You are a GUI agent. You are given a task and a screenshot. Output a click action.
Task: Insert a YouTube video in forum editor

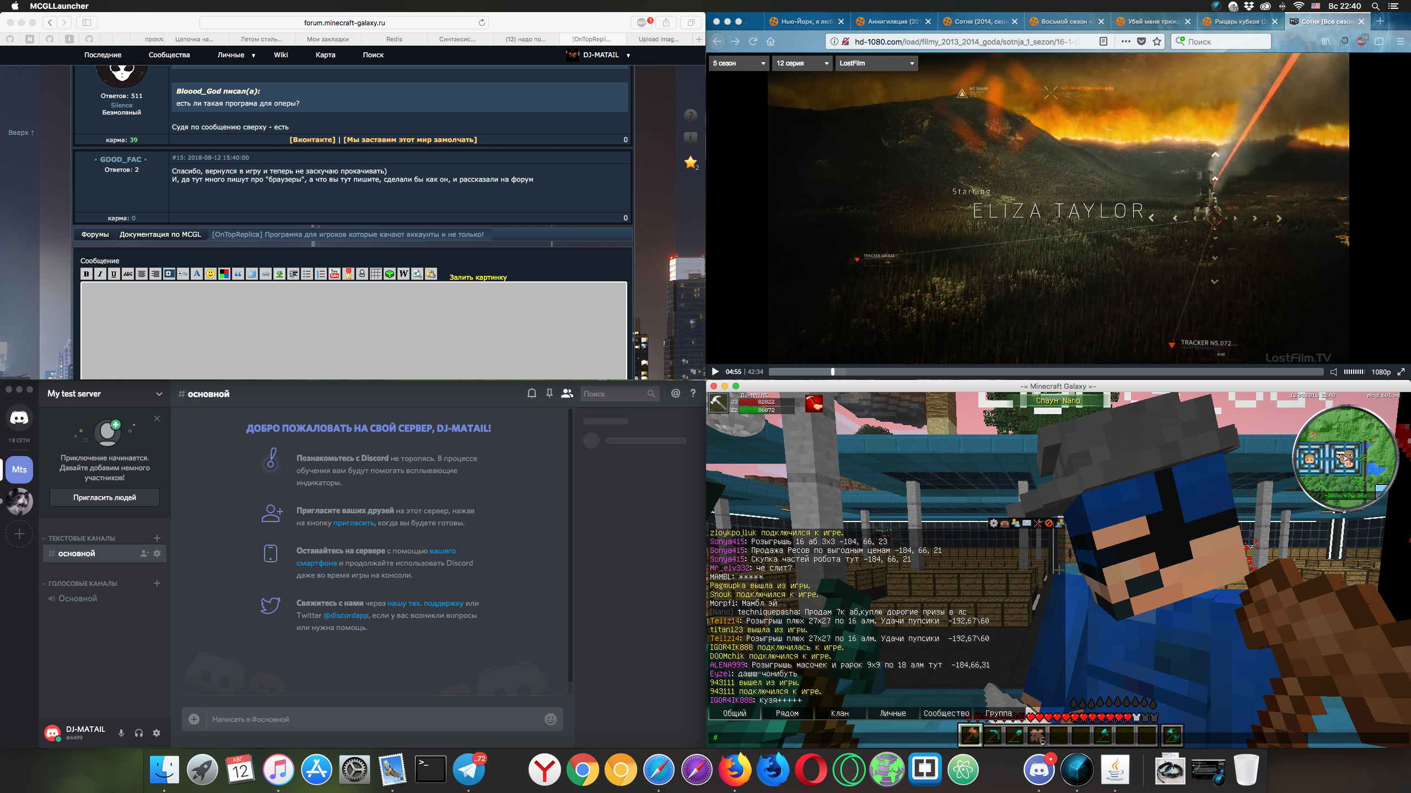(x=335, y=274)
